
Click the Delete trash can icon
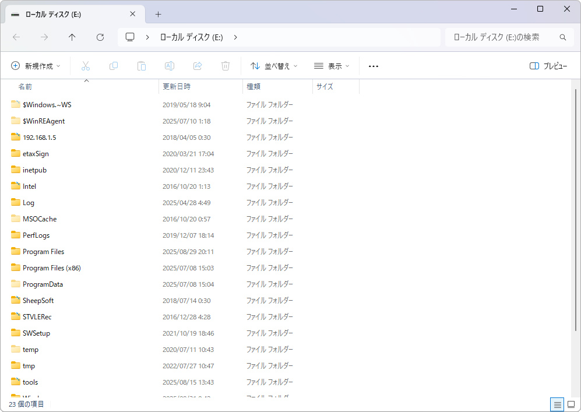(x=226, y=66)
